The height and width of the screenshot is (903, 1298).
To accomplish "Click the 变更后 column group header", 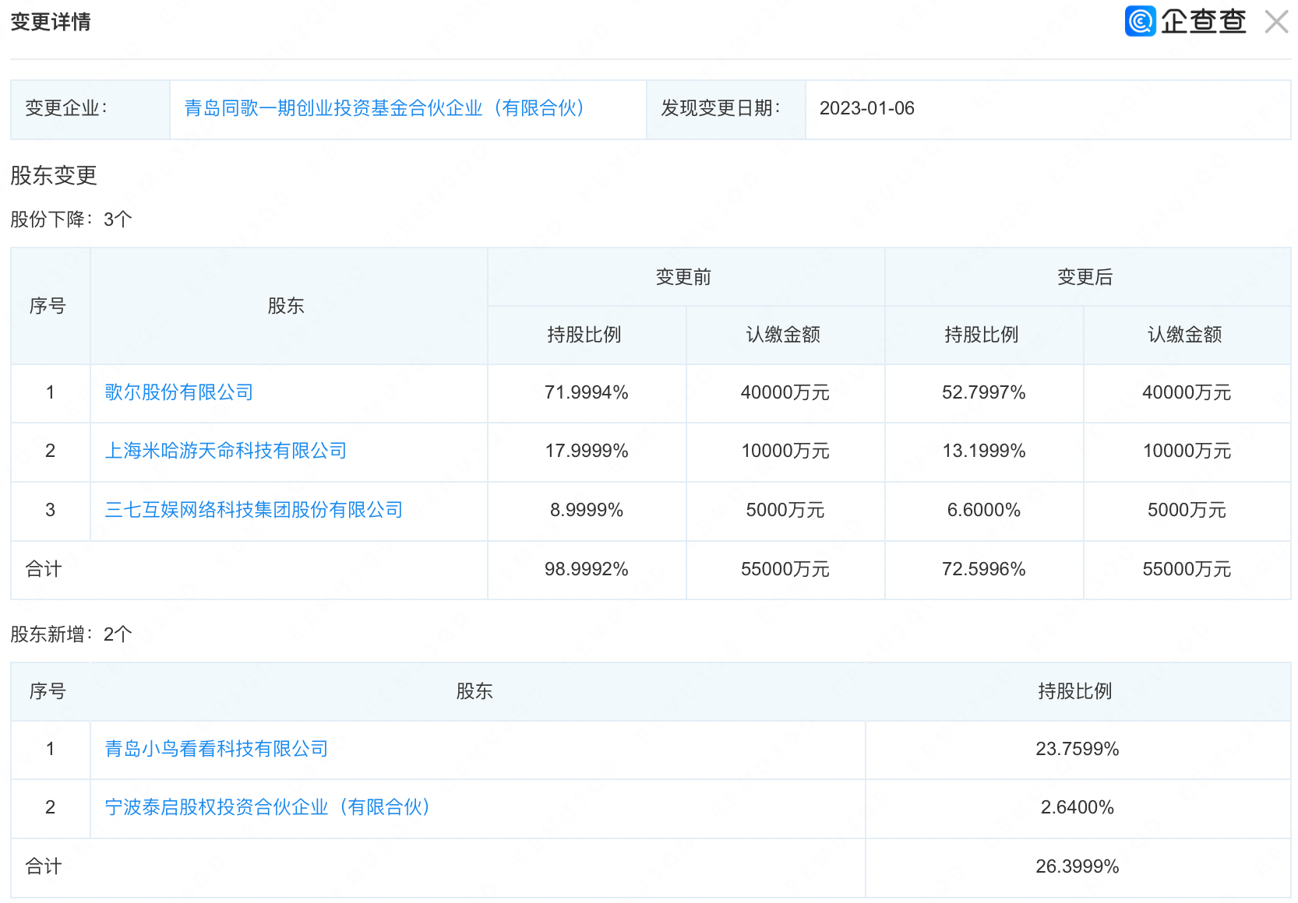I will point(1085,277).
